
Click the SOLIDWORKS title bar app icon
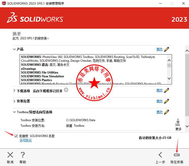4,3
